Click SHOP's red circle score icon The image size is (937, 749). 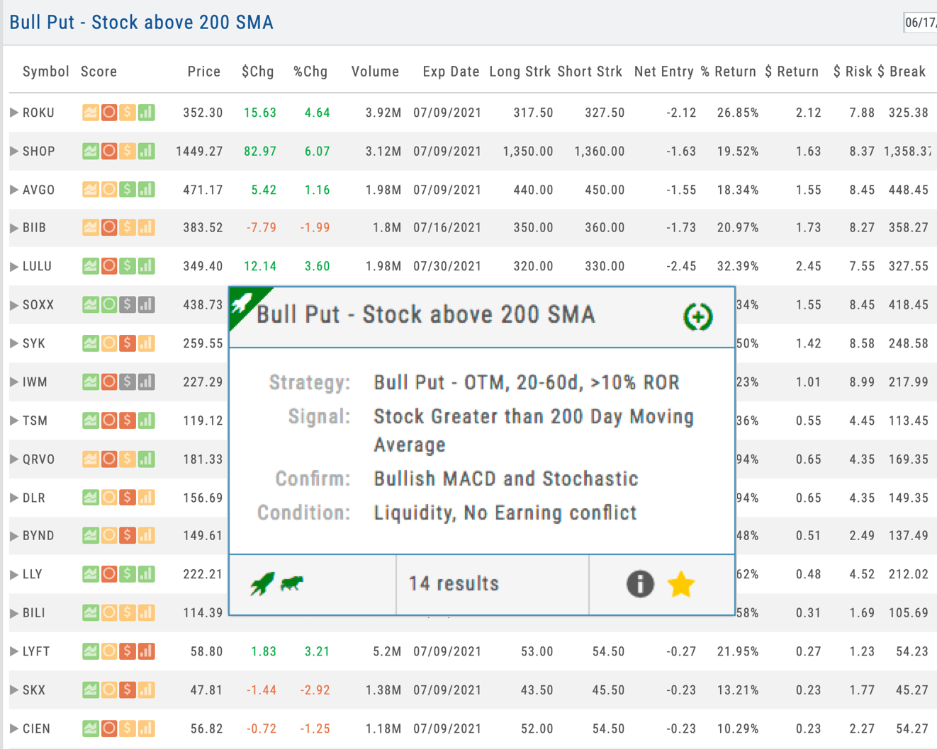tap(109, 151)
